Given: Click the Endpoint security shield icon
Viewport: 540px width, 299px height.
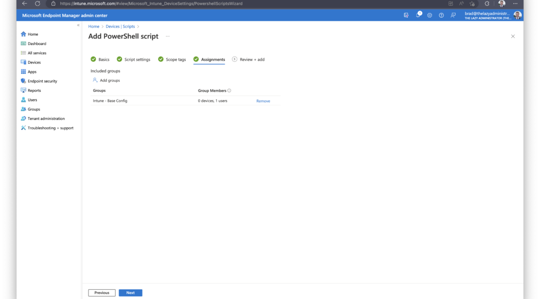Looking at the screenshot, I should point(23,81).
